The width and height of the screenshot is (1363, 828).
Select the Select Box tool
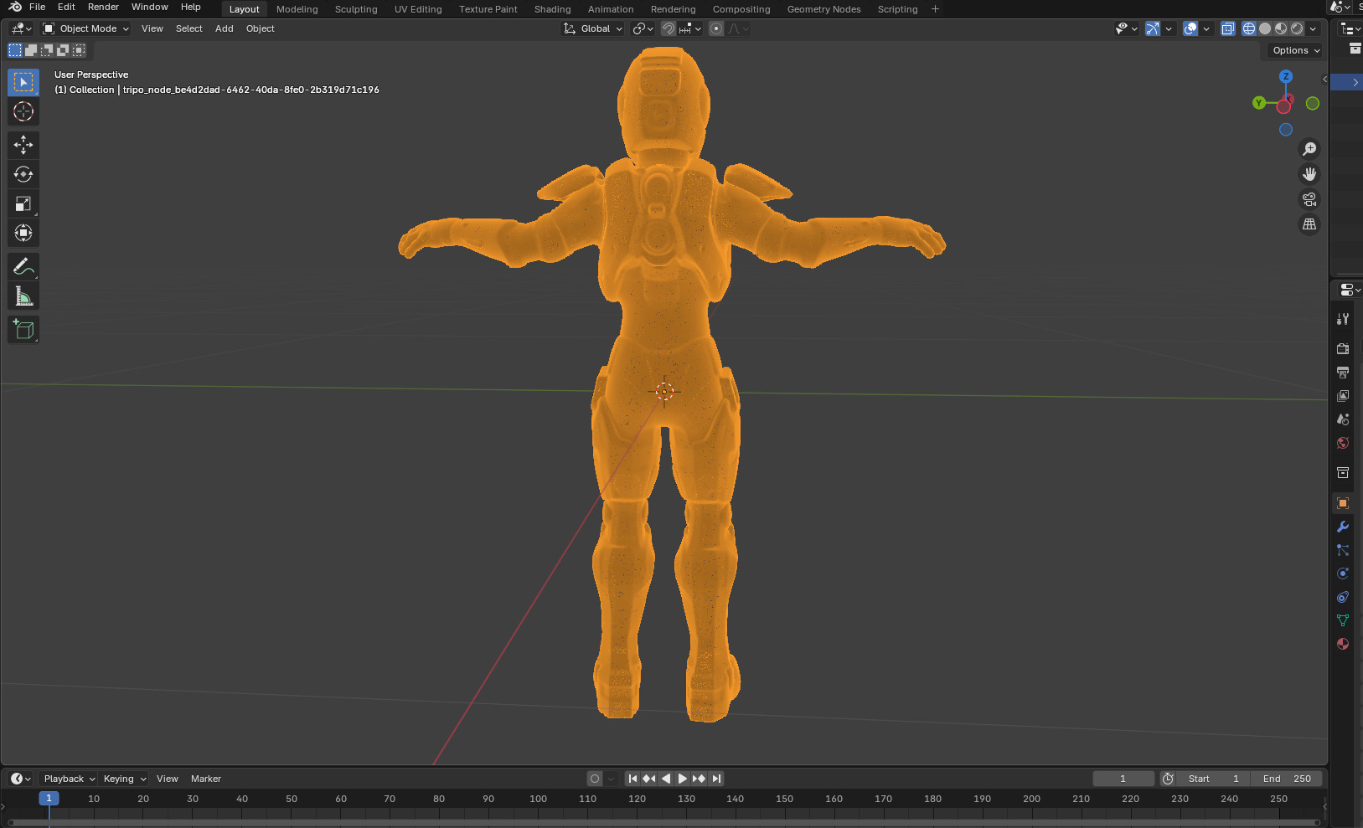point(23,82)
